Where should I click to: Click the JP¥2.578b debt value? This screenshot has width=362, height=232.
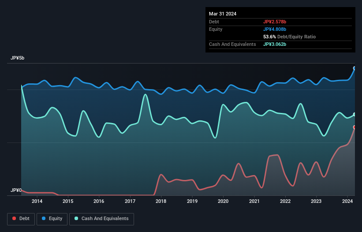pyautogui.click(x=275, y=22)
